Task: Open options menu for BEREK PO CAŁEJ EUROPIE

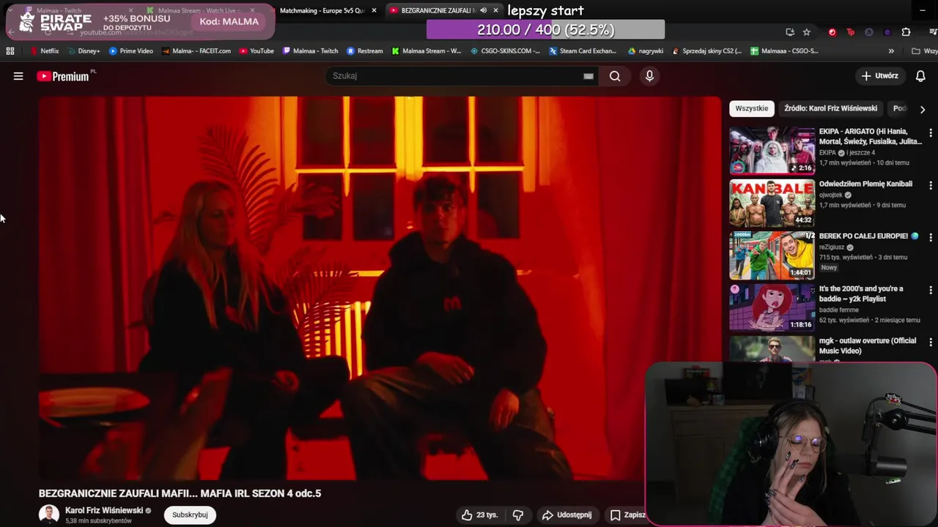Action: [931, 237]
